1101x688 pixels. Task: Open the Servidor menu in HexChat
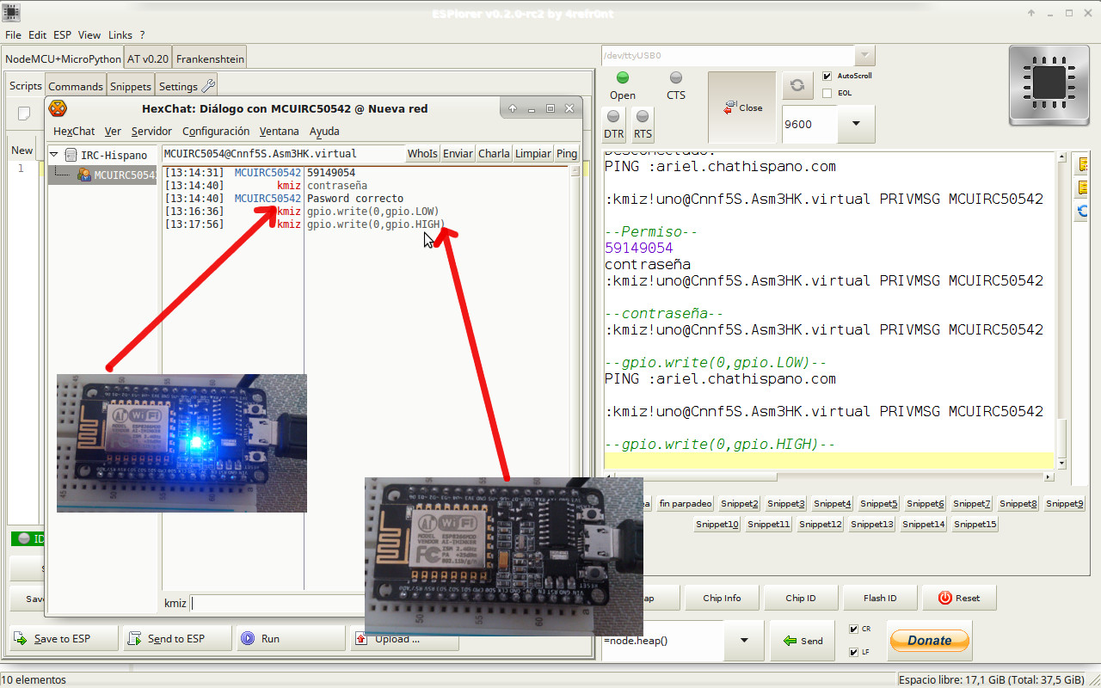pyautogui.click(x=151, y=132)
